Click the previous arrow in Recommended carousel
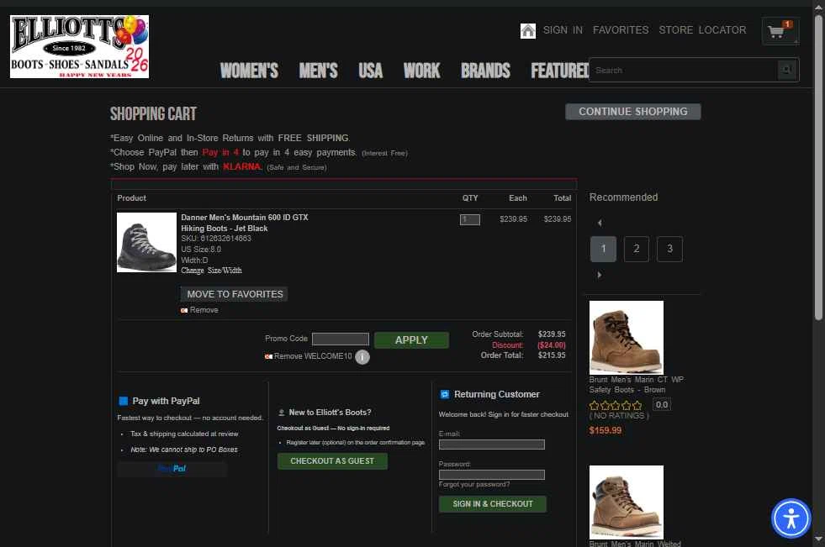Viewport: 825px width, 547px height. [x=600, y=223]
